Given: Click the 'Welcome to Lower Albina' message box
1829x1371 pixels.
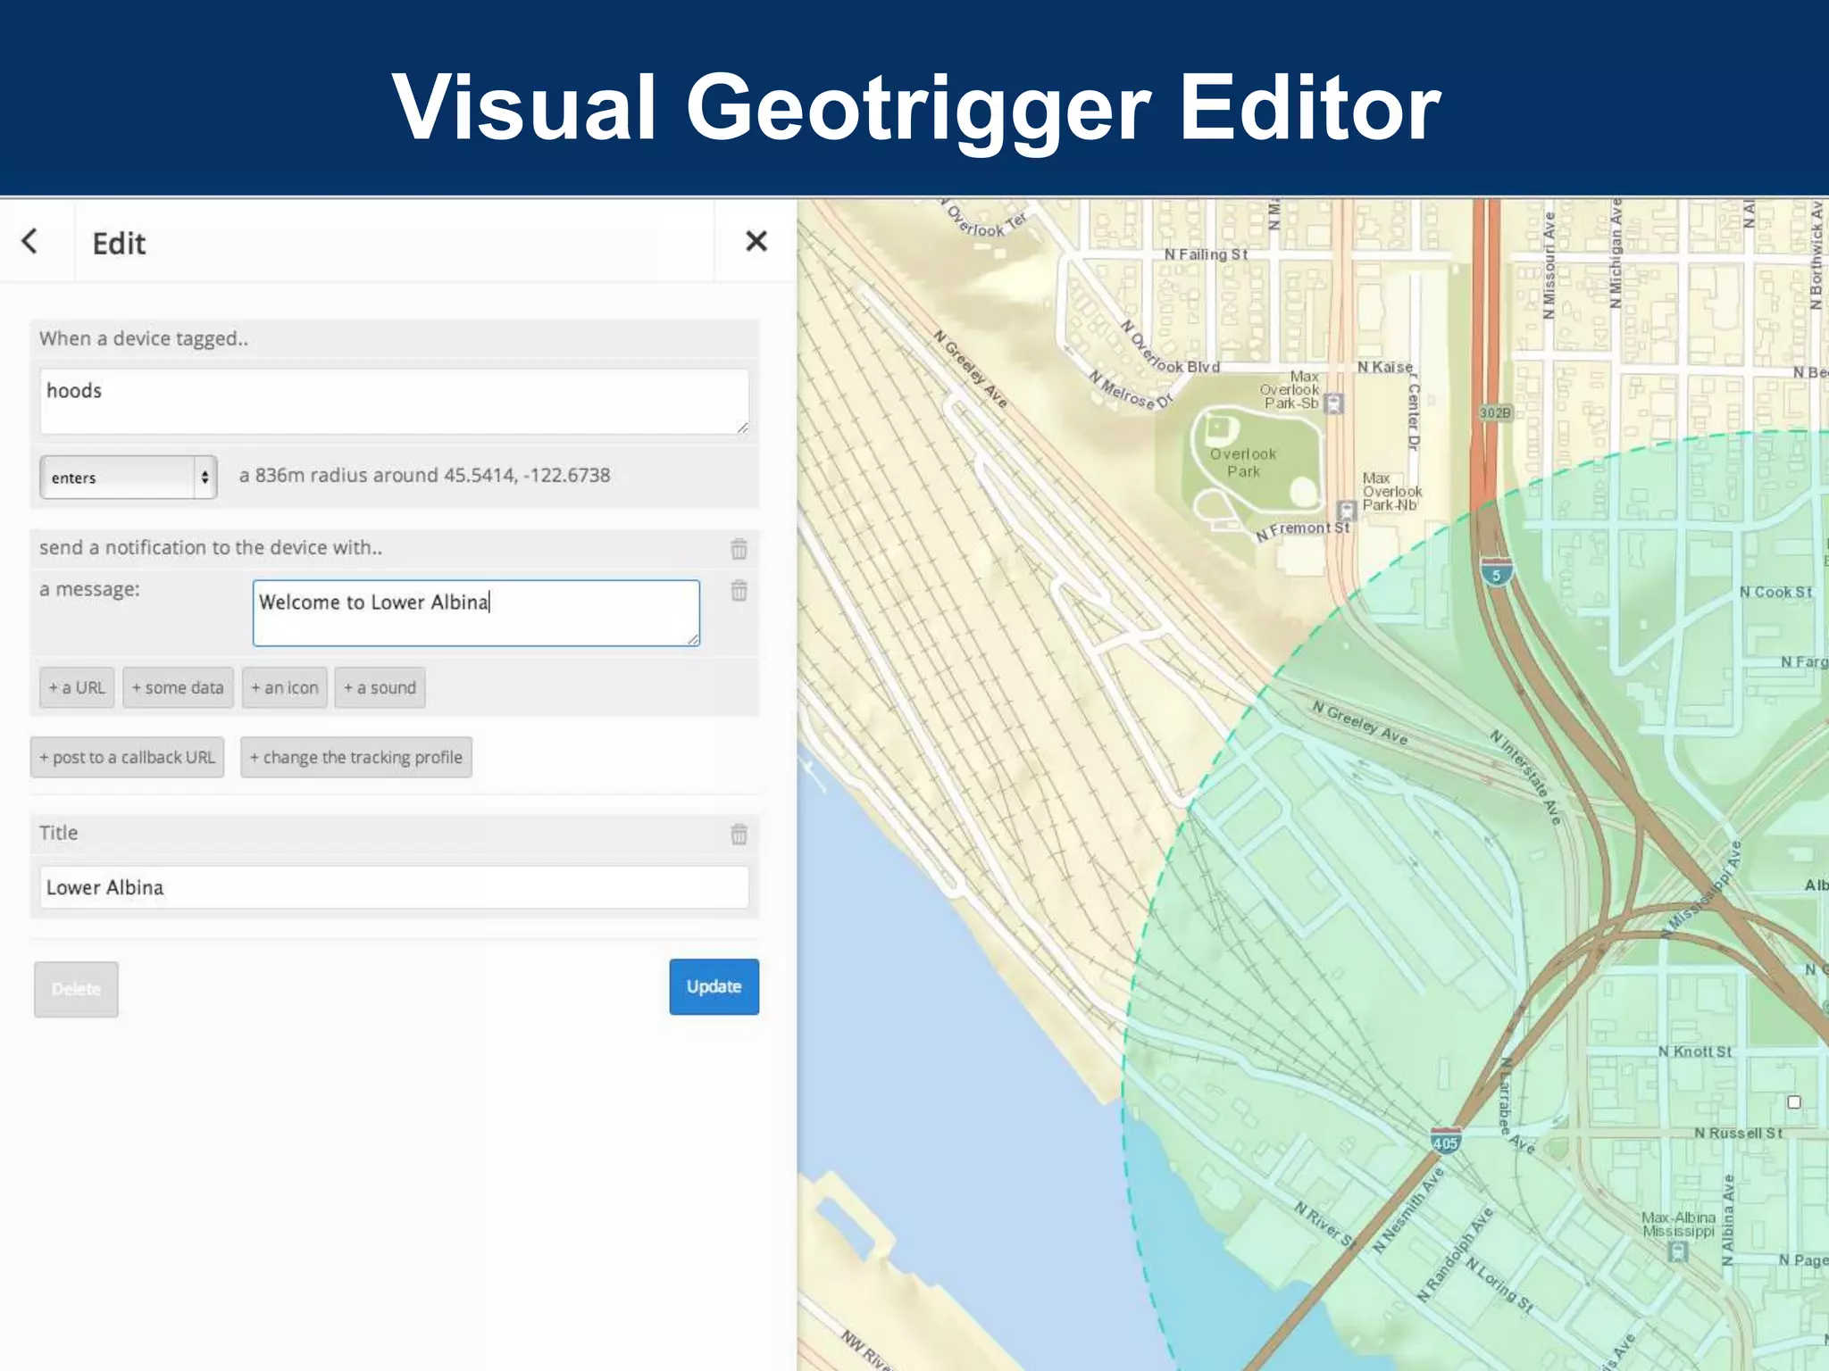Looking at the screenshot, I should coord(476,613).
